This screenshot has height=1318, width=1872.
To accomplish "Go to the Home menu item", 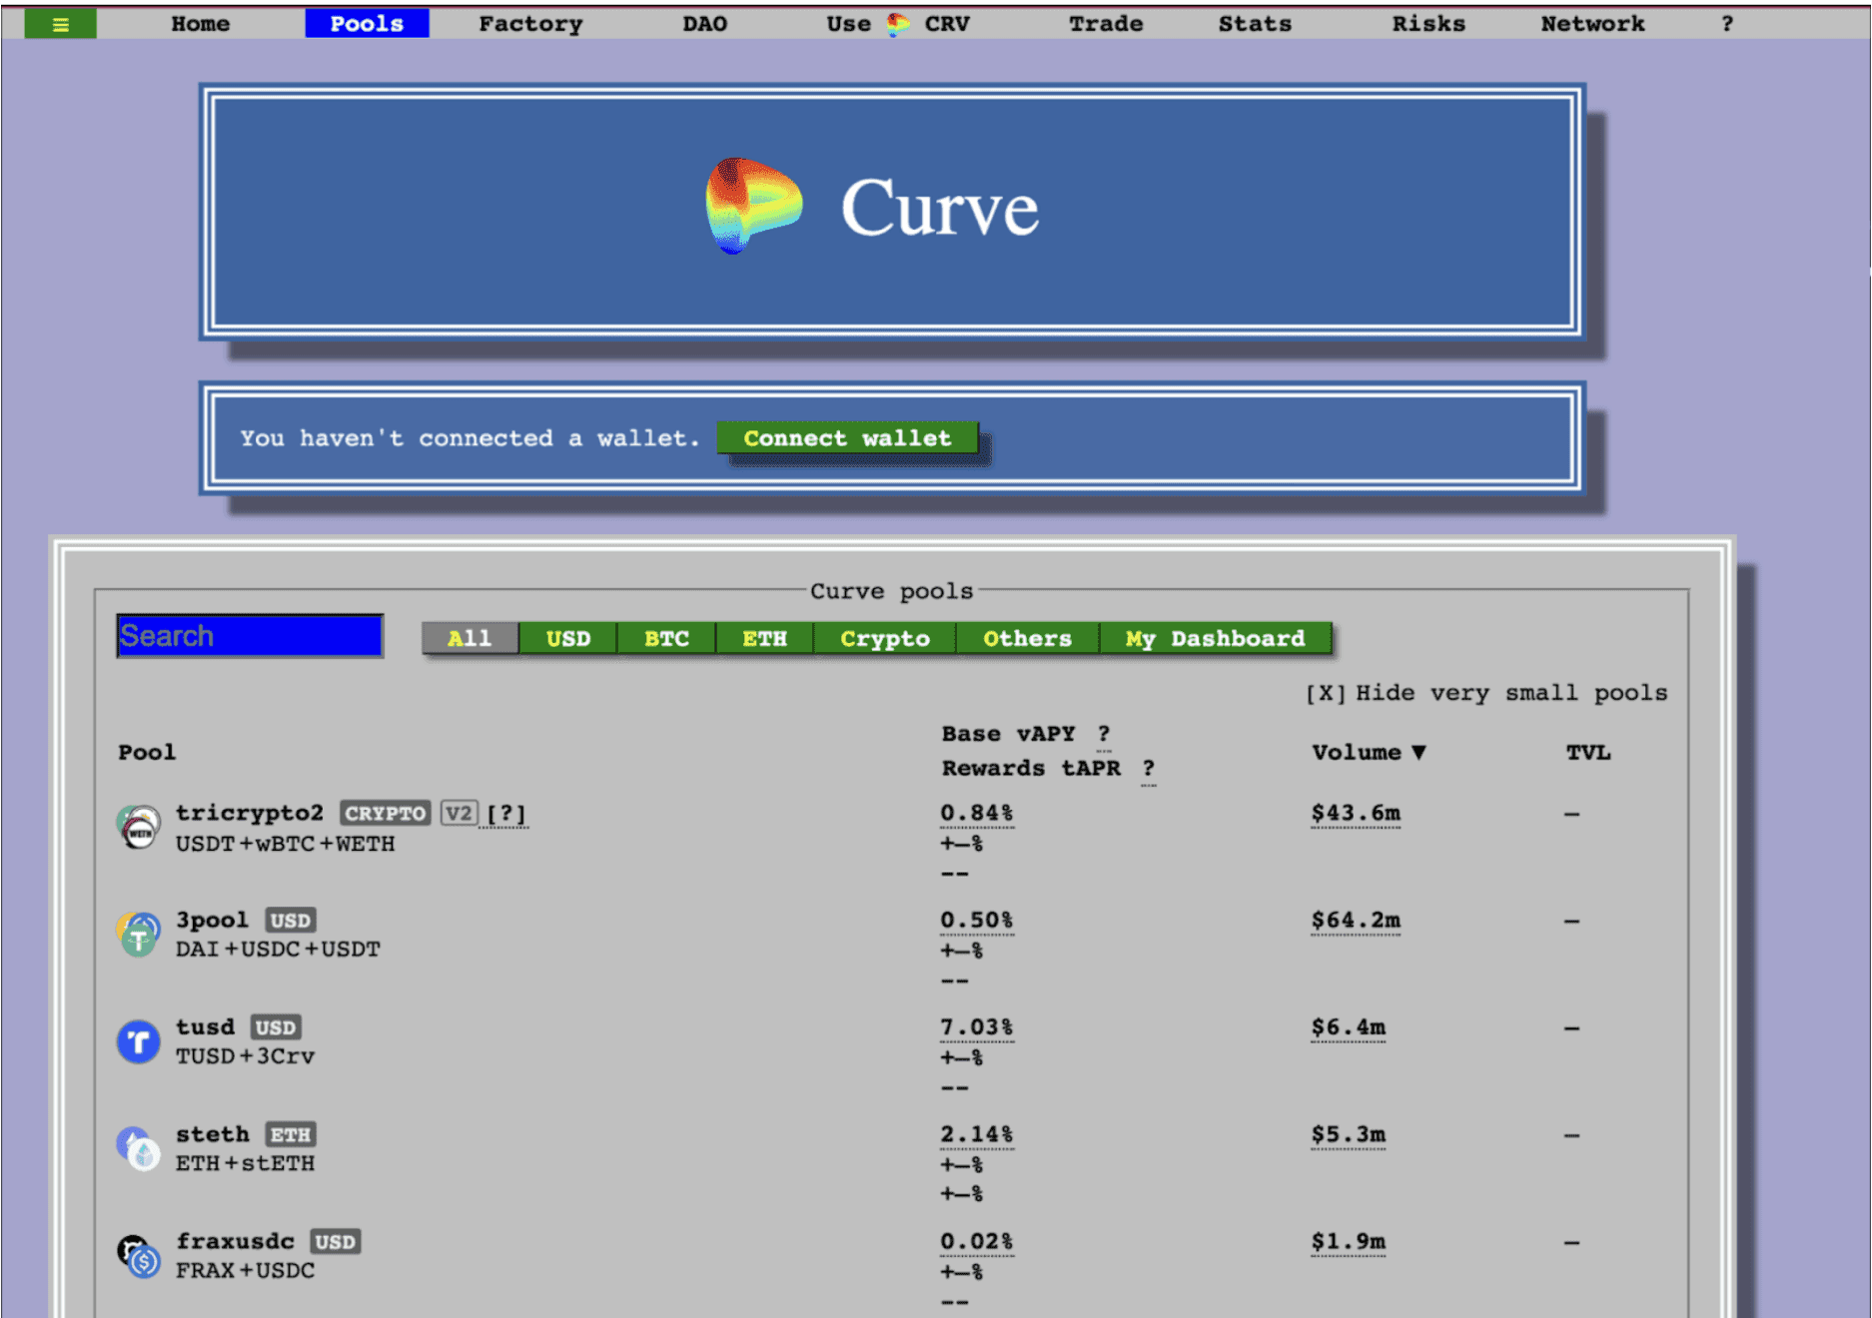I will pos(200,24).
